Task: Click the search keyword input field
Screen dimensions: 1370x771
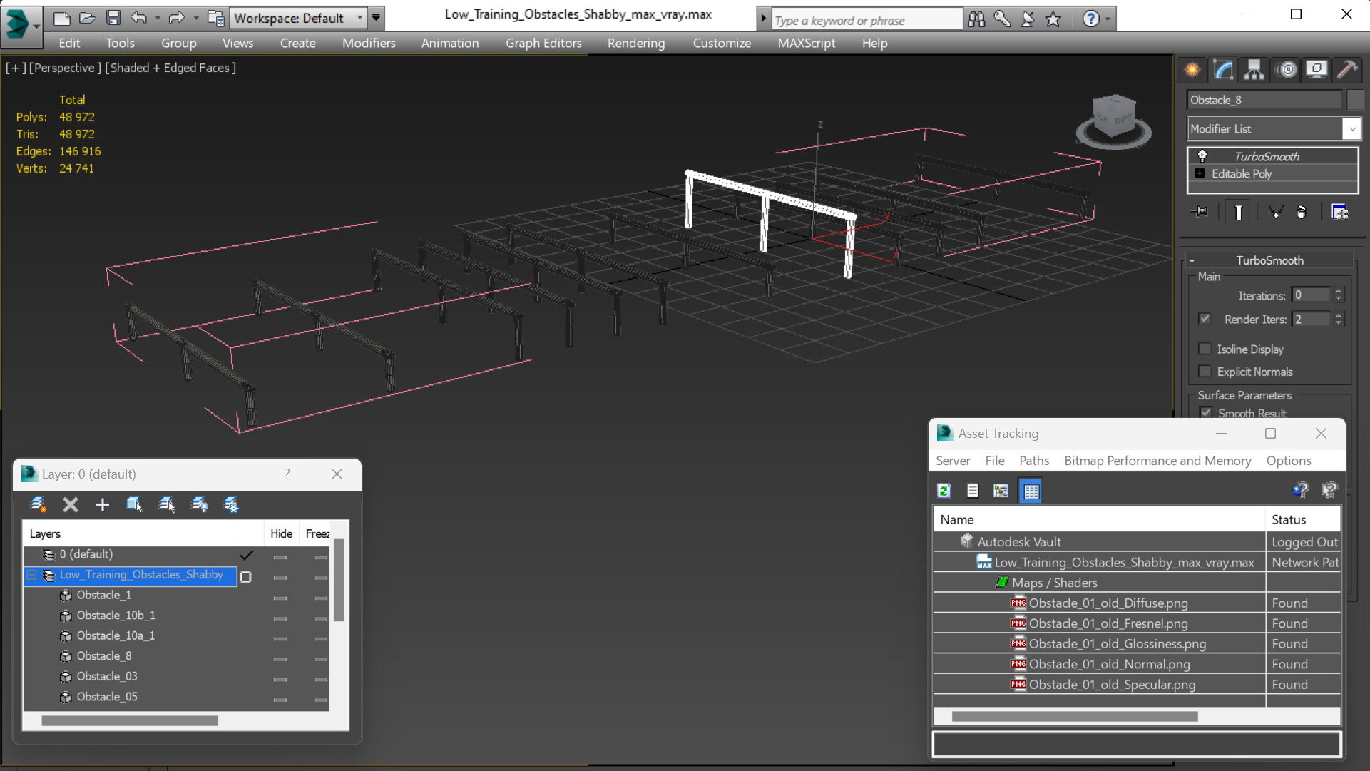Action: pos(867,20)
